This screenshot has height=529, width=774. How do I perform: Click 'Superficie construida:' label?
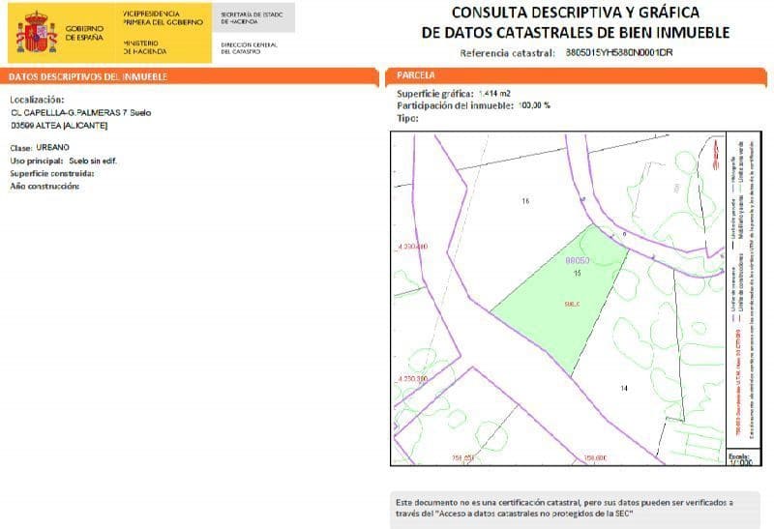pyautogui.click(x=52, y=174)
